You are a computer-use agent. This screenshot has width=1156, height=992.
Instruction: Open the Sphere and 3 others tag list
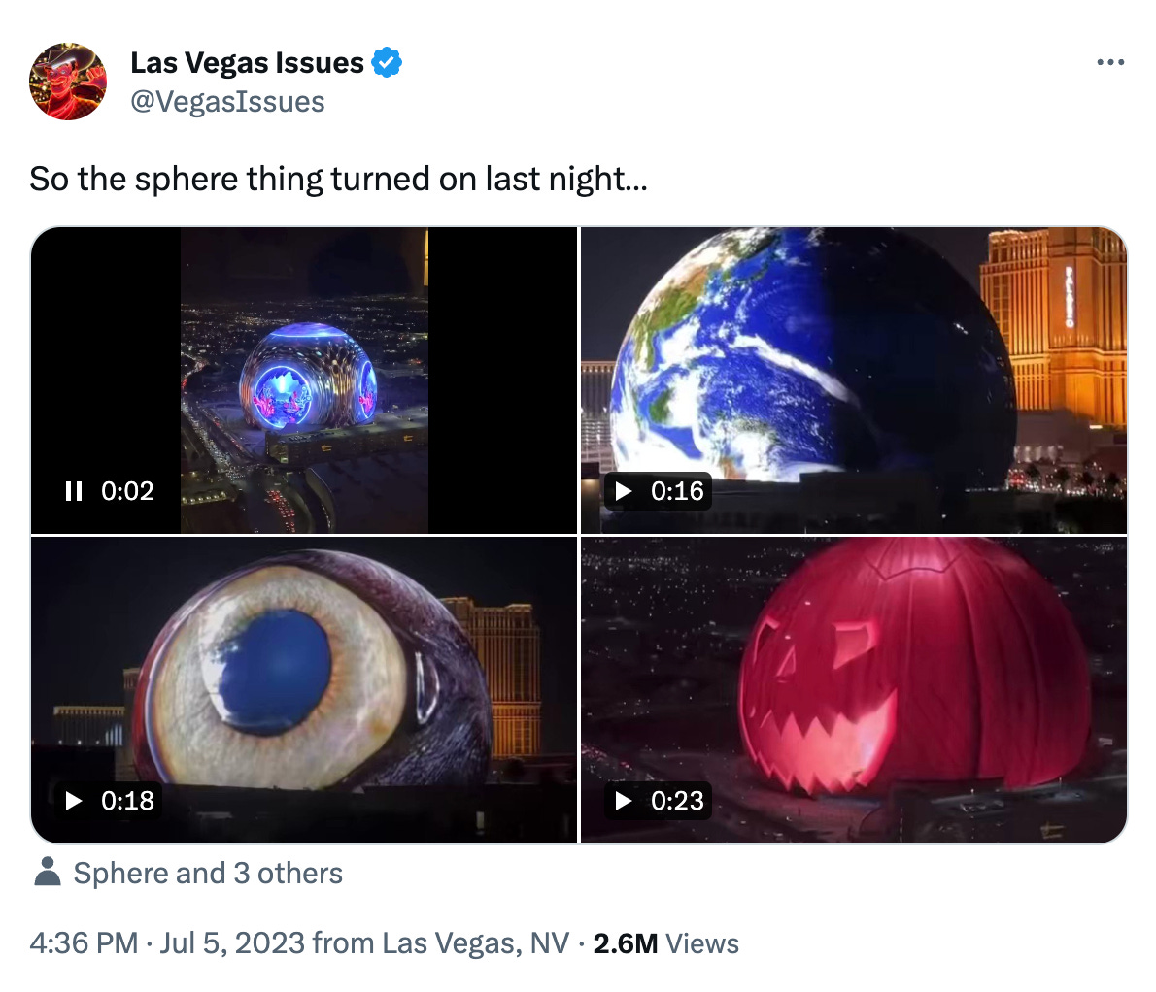pyautogui.click(x=208, y=874)
